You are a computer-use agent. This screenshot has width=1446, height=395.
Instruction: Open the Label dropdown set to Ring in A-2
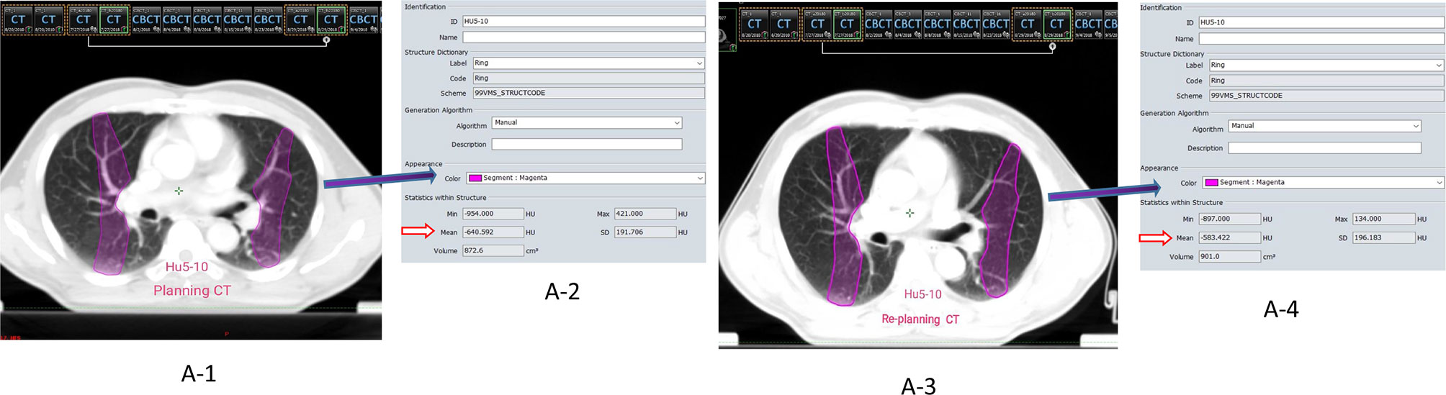click(x=588, y=63)
